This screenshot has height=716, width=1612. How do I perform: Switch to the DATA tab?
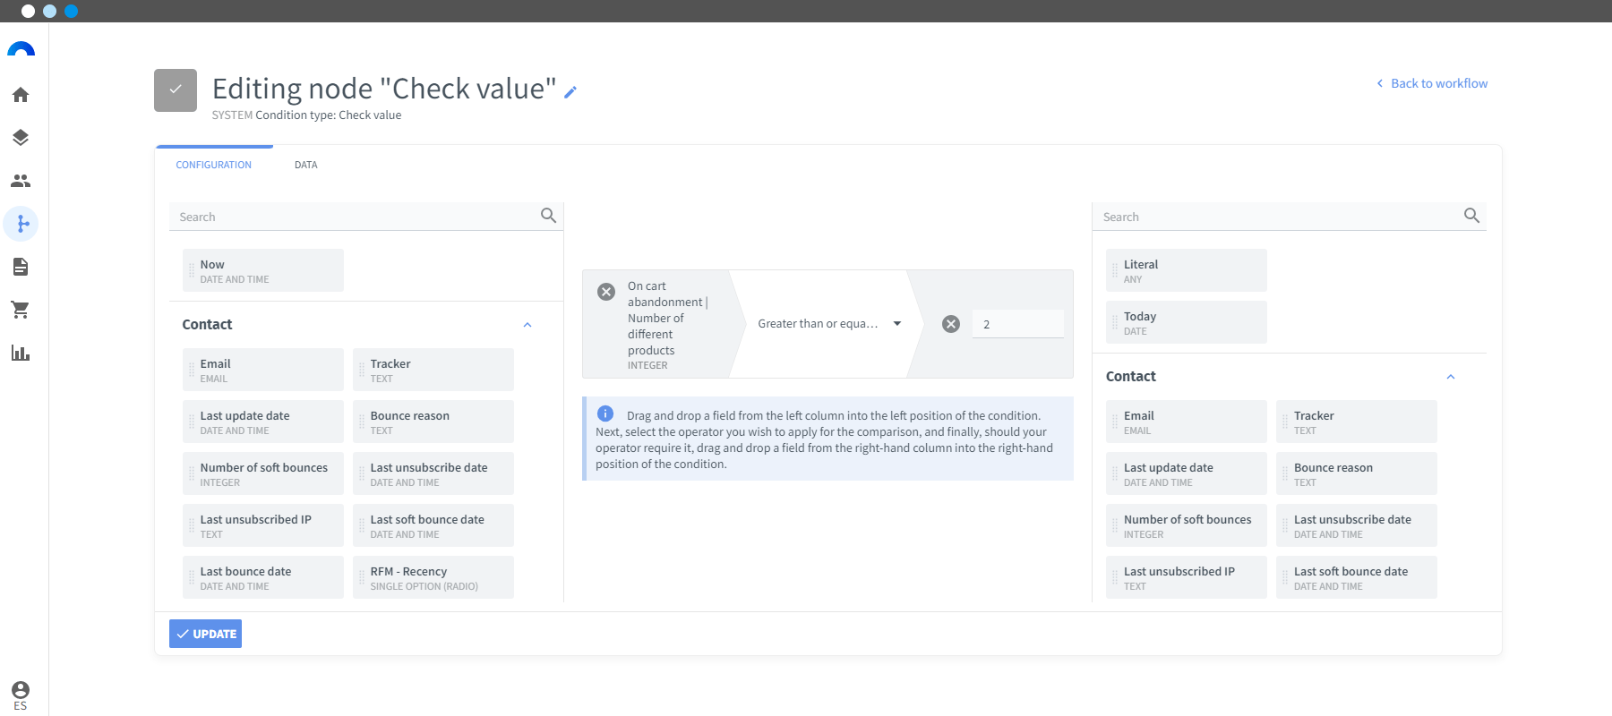click(x=306, y=165)
